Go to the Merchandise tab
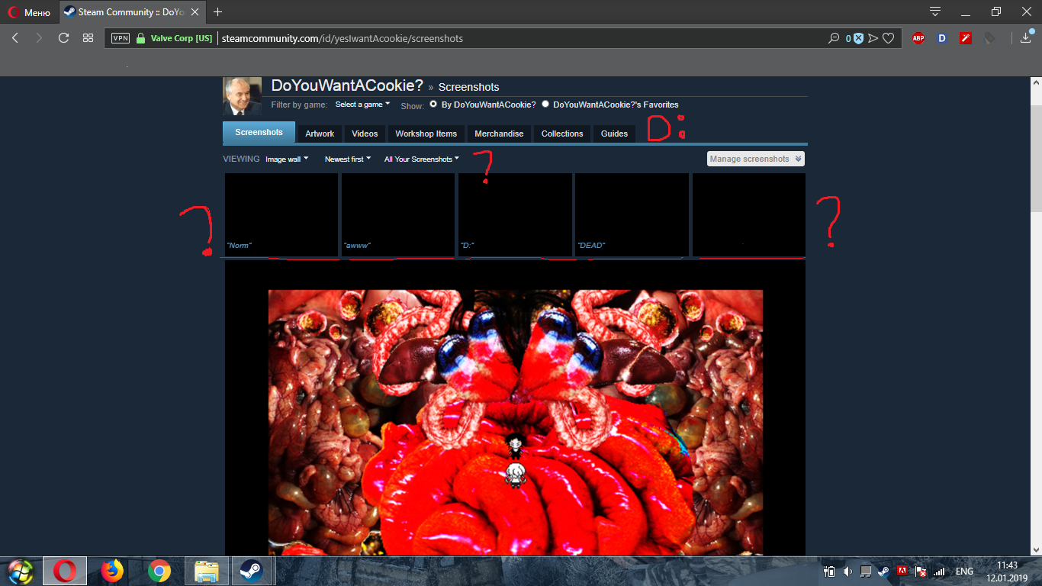Image resolution: width=1042 pixels, height=586 pixels. pos(499,134)
